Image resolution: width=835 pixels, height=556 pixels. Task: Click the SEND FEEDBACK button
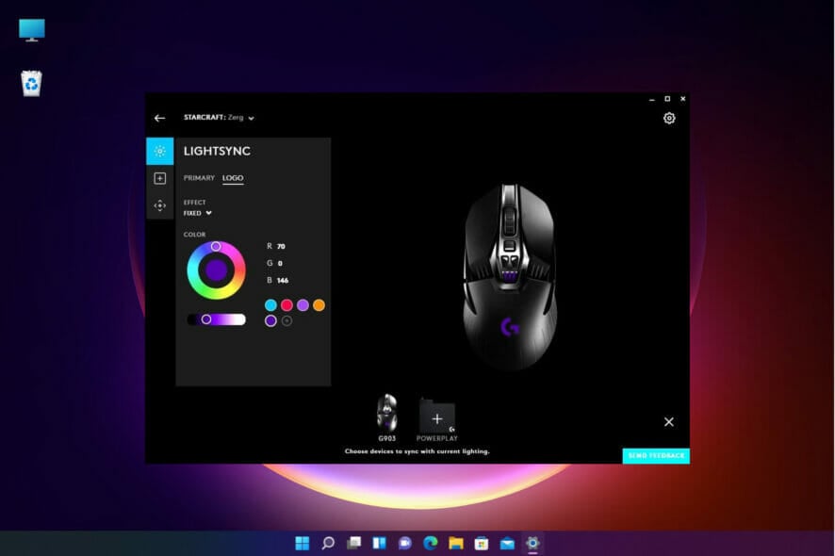(655, 455)
